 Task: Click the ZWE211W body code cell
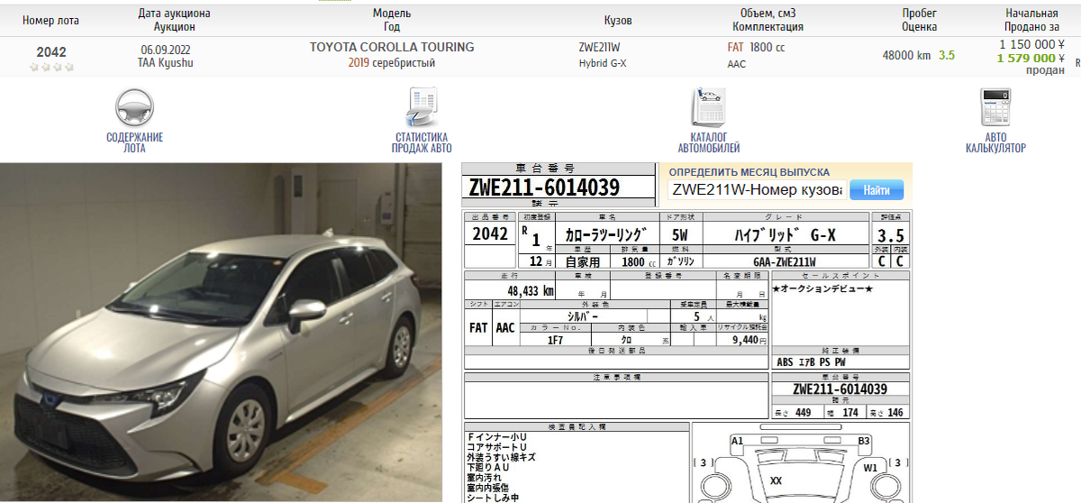click(599, 47)
